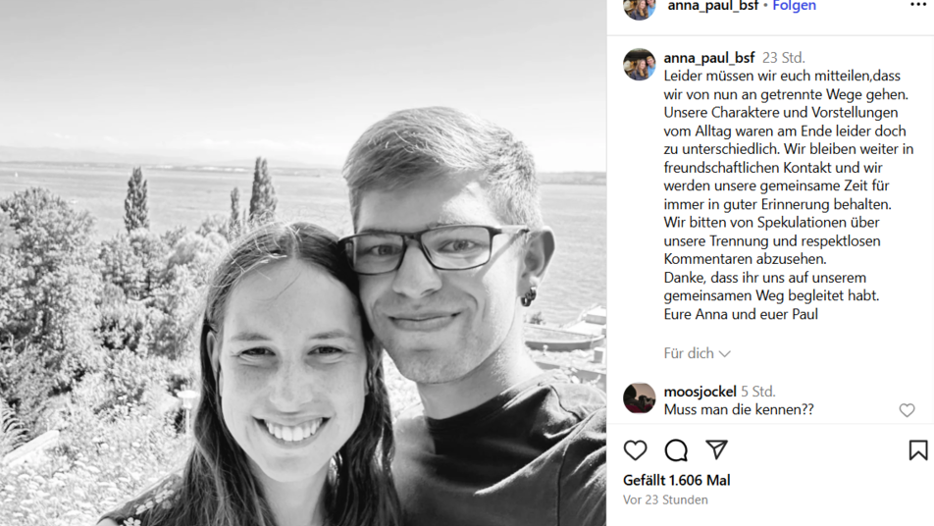This screenshot has width=934, height=526.
Task: Click the chevron next to Für dich
Action: [x=724, y=354]
